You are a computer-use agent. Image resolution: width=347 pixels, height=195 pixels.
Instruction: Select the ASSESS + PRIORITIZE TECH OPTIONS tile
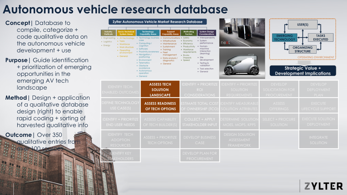pos(160,139)
